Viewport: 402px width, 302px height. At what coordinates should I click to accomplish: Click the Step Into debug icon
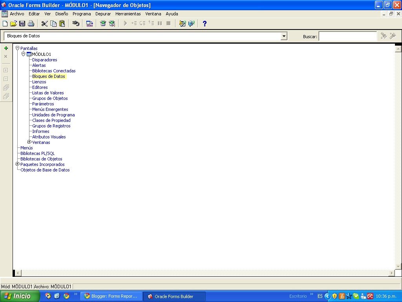(x=134, y=24)
